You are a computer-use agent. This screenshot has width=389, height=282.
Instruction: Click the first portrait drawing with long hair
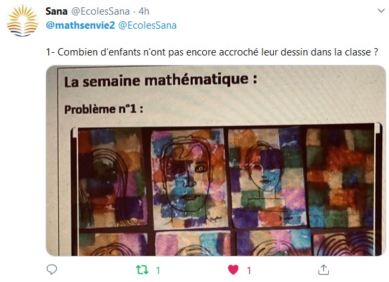tap(112, 178)
